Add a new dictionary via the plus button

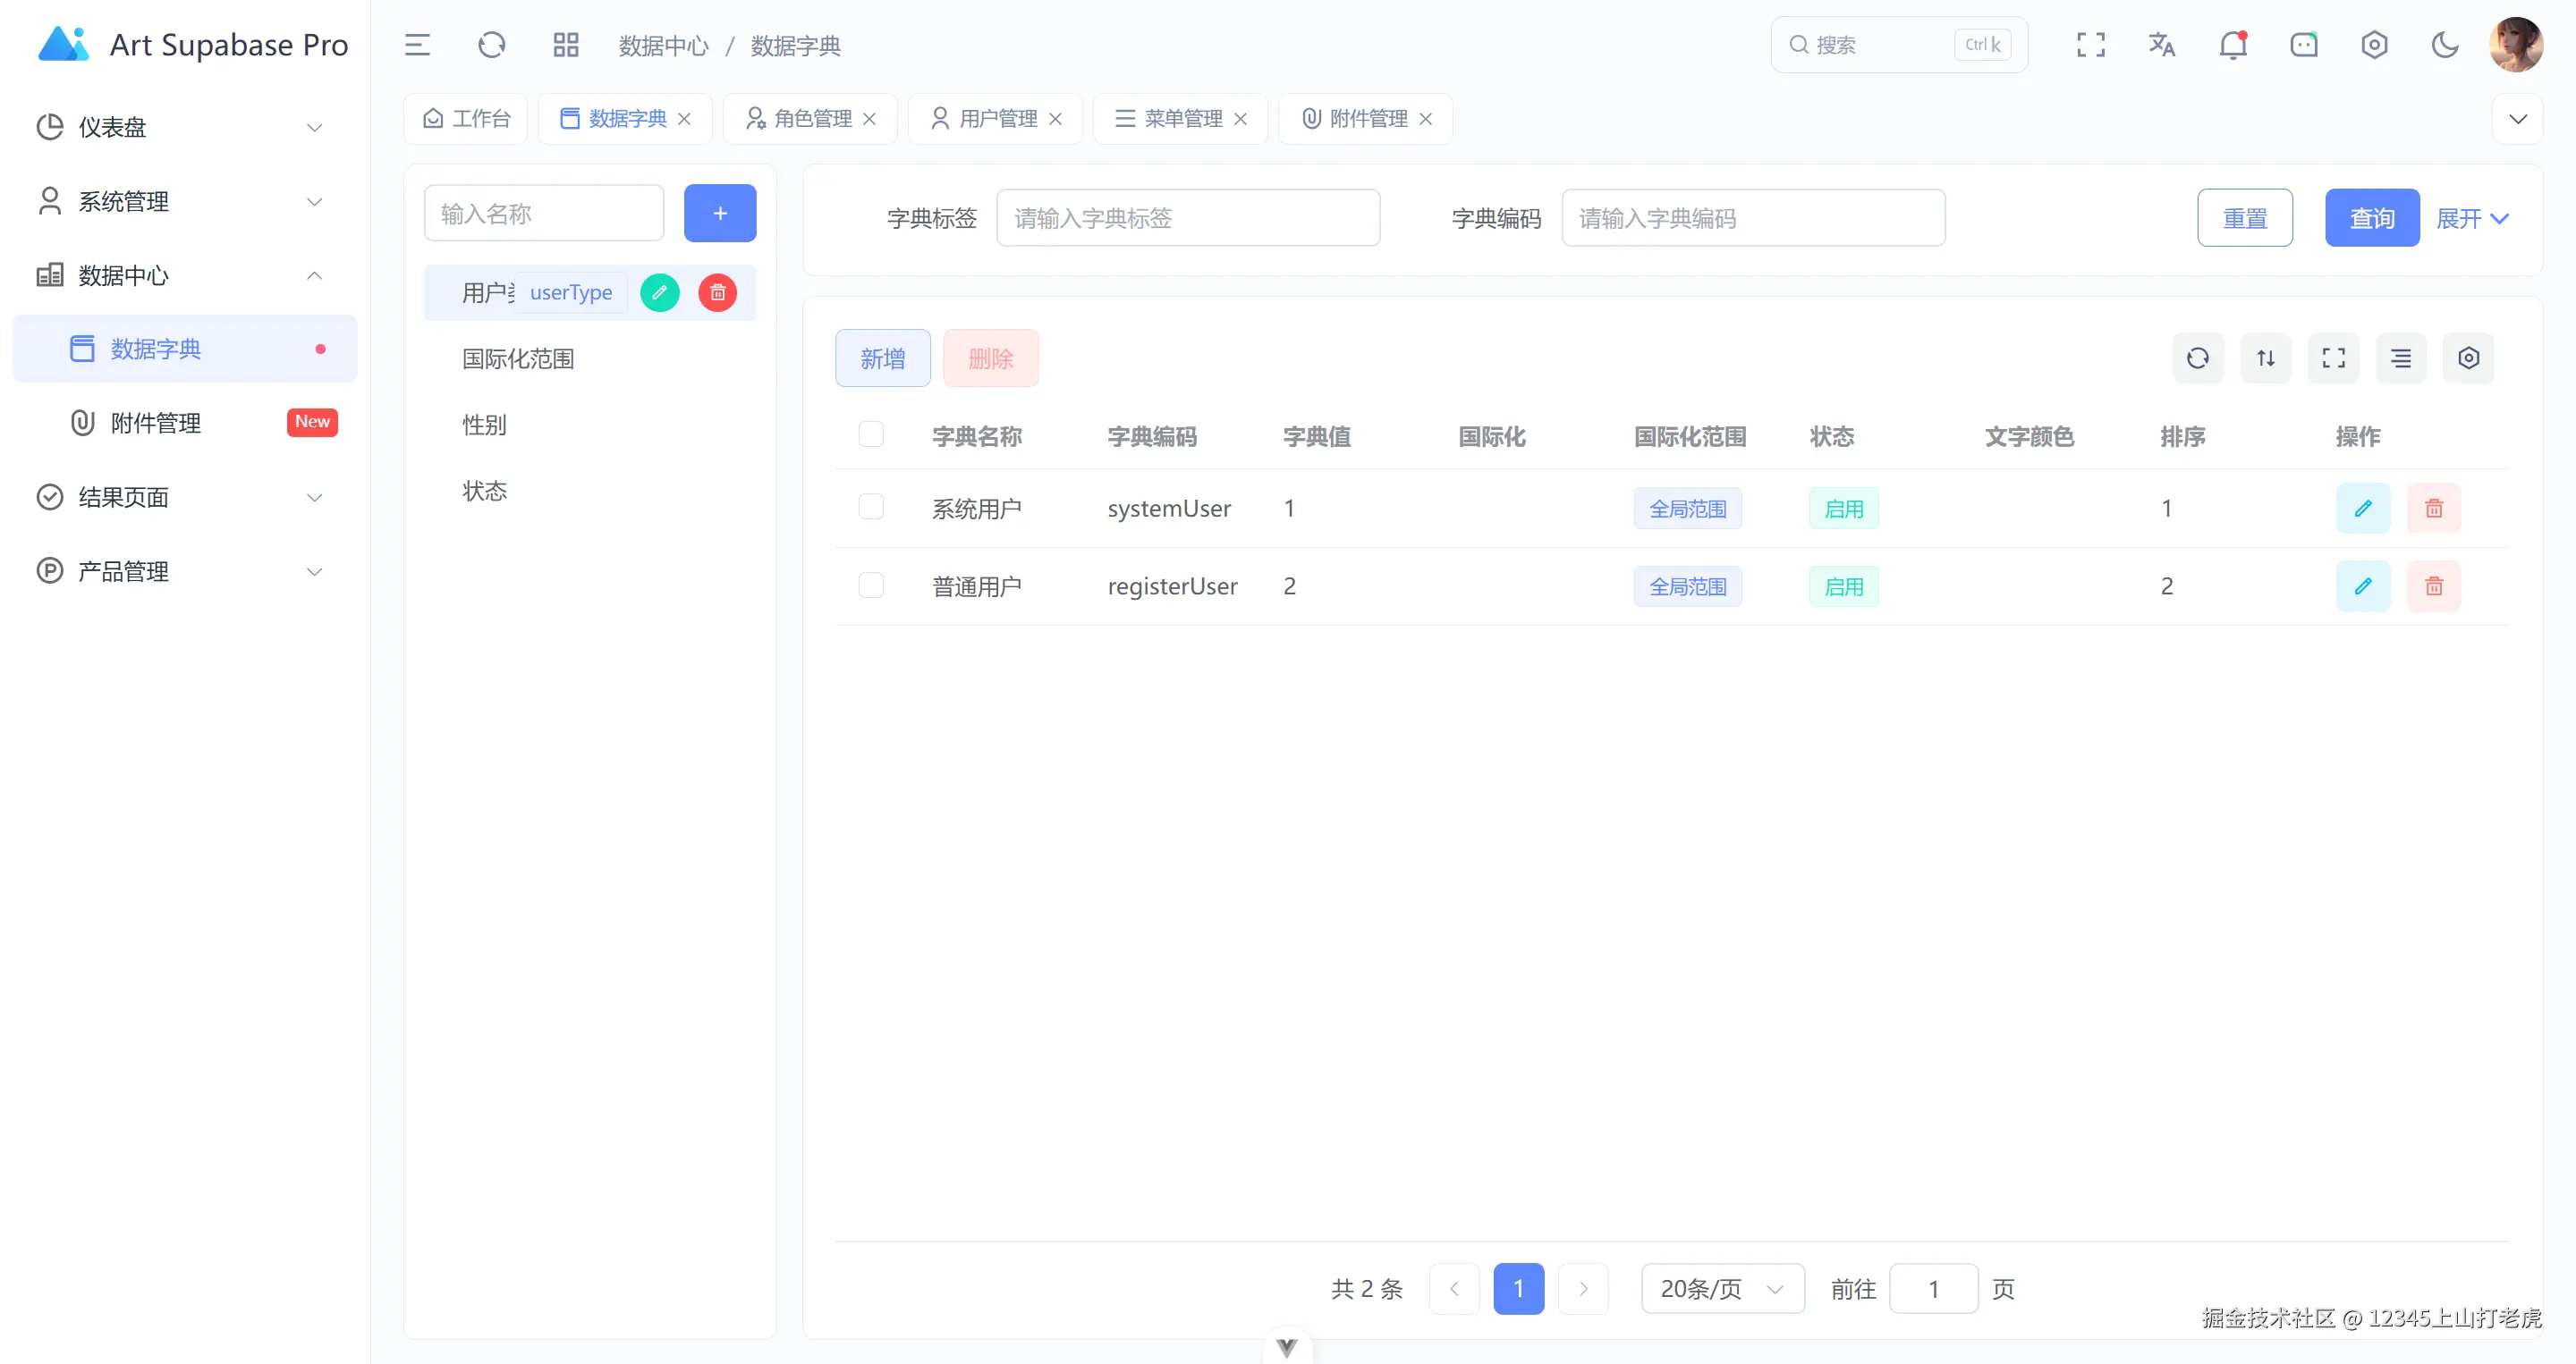[x=719, y=213]
